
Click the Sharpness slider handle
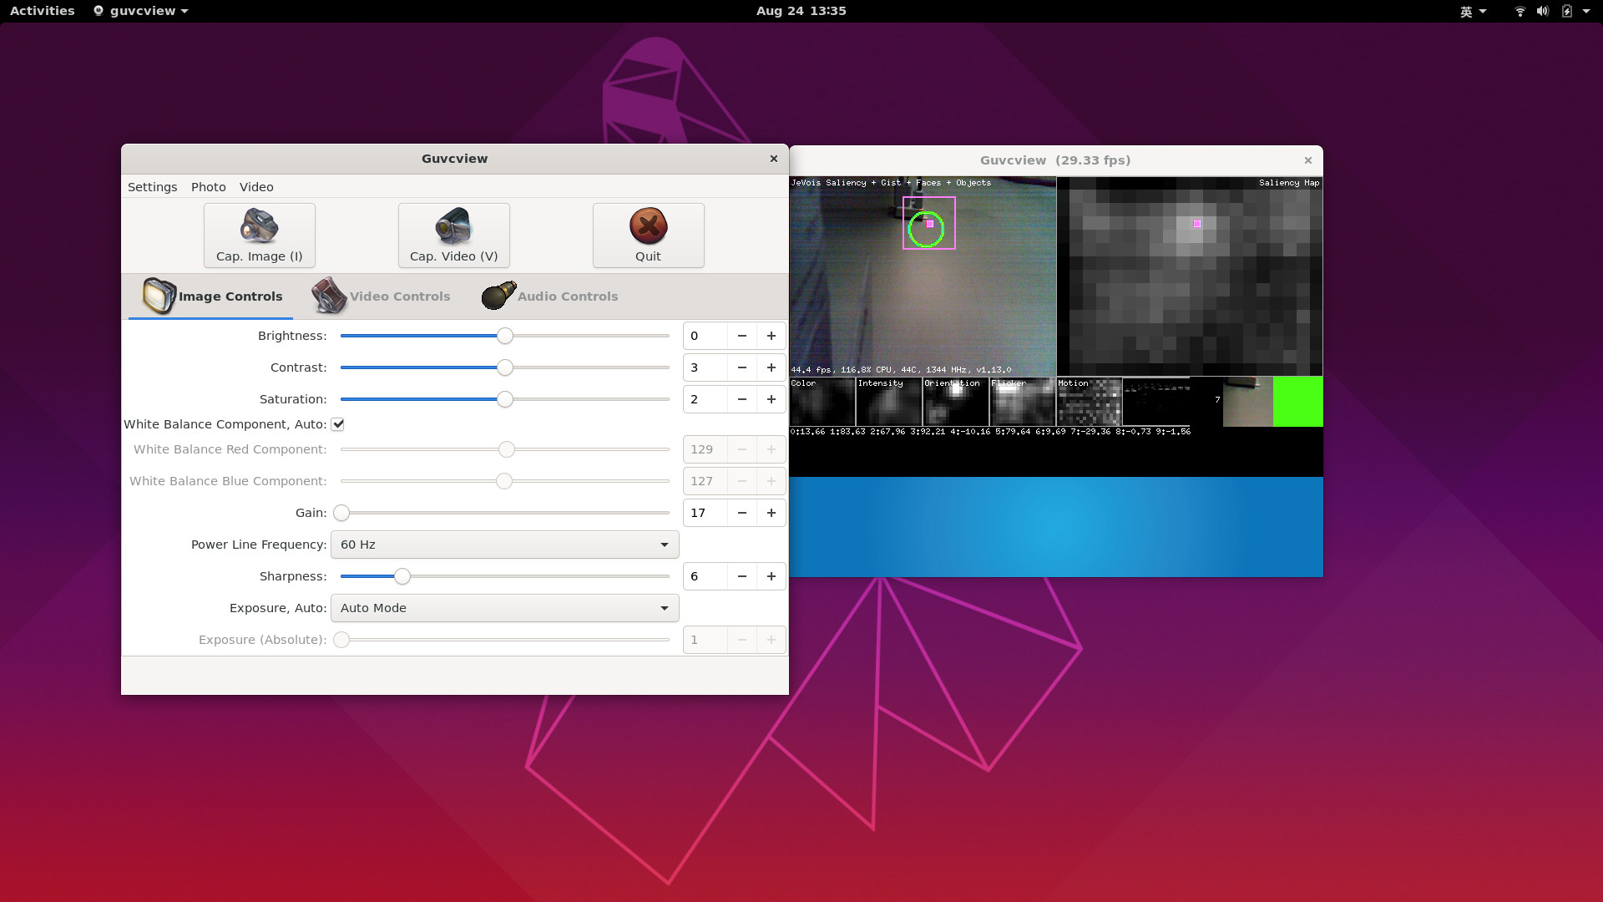pos(402,576)
